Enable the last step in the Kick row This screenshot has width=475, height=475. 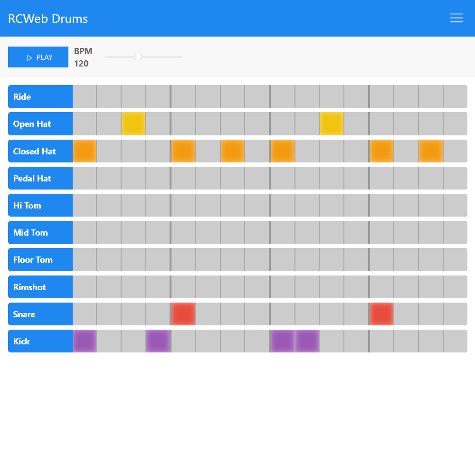(455, 341)
